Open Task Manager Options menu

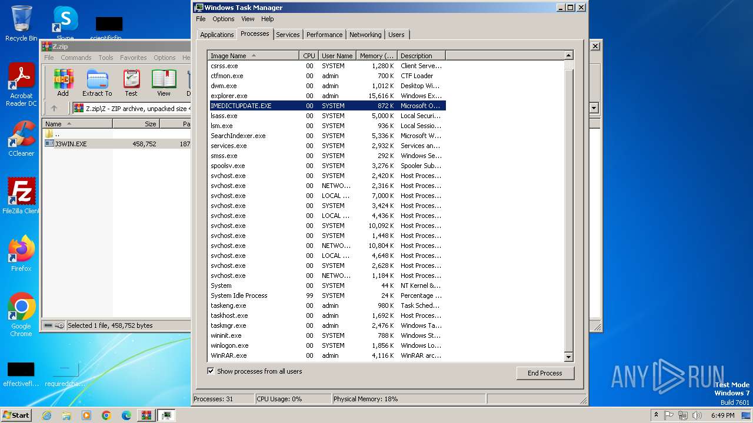click(224, 19)
